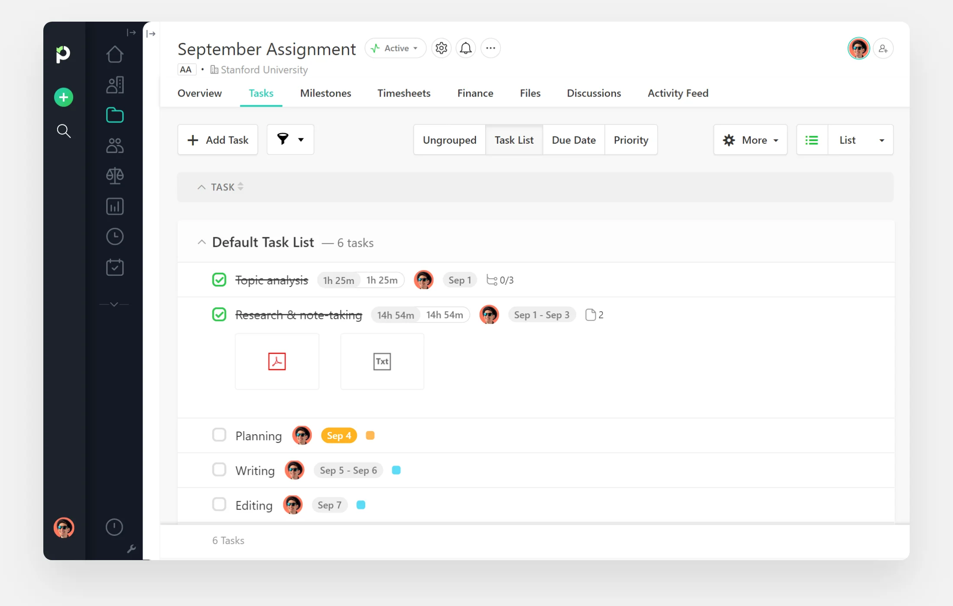
Task: Open the Timesheets tab
Action: [404, 93]
